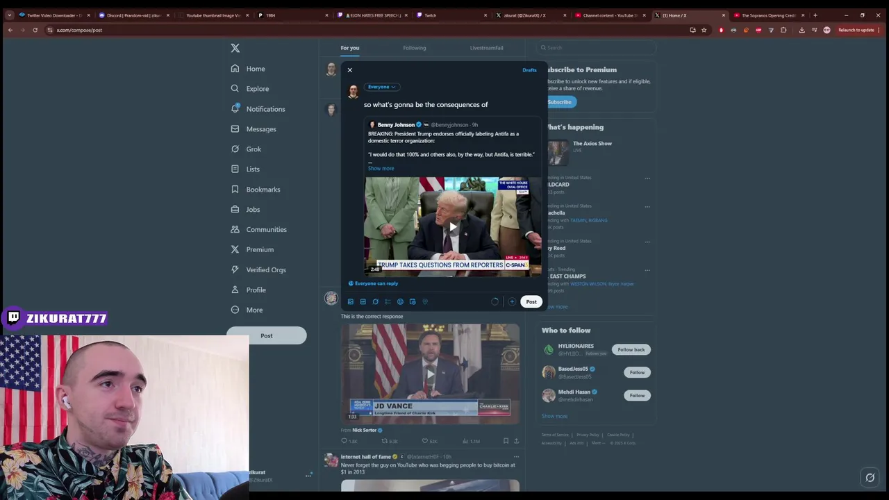The width and height of the screenshot is (889, 500).
Task: Play the JD Vance video
Action: pos(430,374)
